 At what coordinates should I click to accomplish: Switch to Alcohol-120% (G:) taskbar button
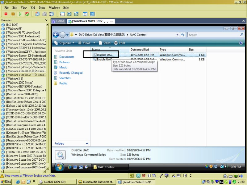coord(57,182)
